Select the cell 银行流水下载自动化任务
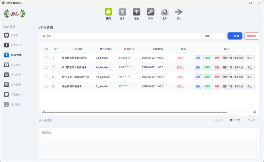Viewport: 264px width, 162px height. point(76,77)
